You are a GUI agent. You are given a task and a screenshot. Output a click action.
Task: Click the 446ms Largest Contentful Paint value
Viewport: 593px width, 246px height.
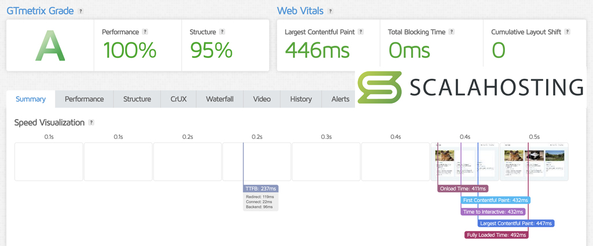pos(317,50)
